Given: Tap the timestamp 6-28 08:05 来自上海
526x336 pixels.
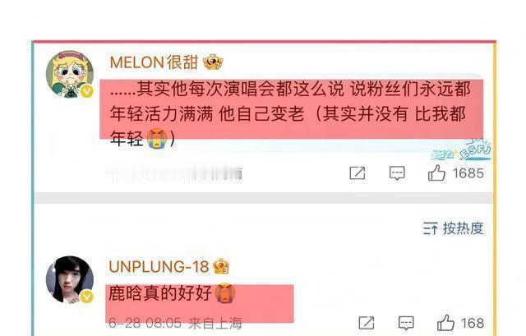Looking at the screenshot, I should (x=175, y=323).
